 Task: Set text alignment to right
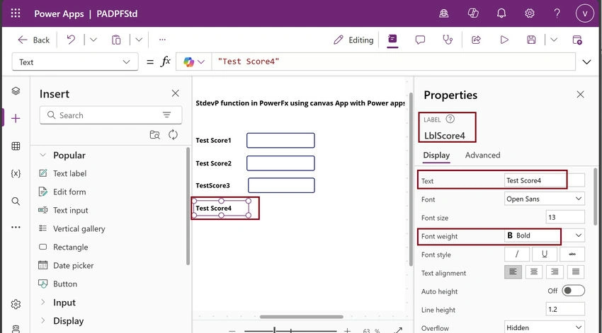[x=555, y=272]
